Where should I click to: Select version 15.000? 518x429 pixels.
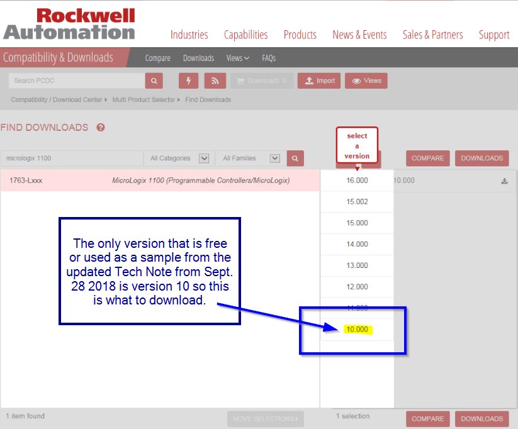pyautogui.click(x=357, y=223)
